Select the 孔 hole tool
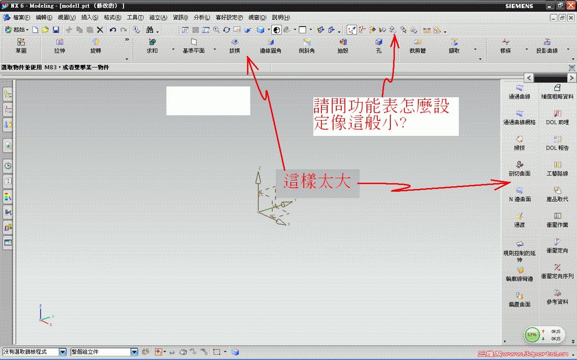577x360 pixels. (x=379, y=46)
